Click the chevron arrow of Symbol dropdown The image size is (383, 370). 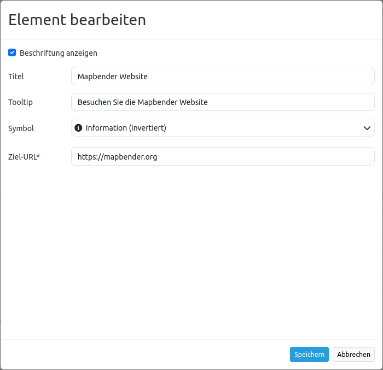367,128
